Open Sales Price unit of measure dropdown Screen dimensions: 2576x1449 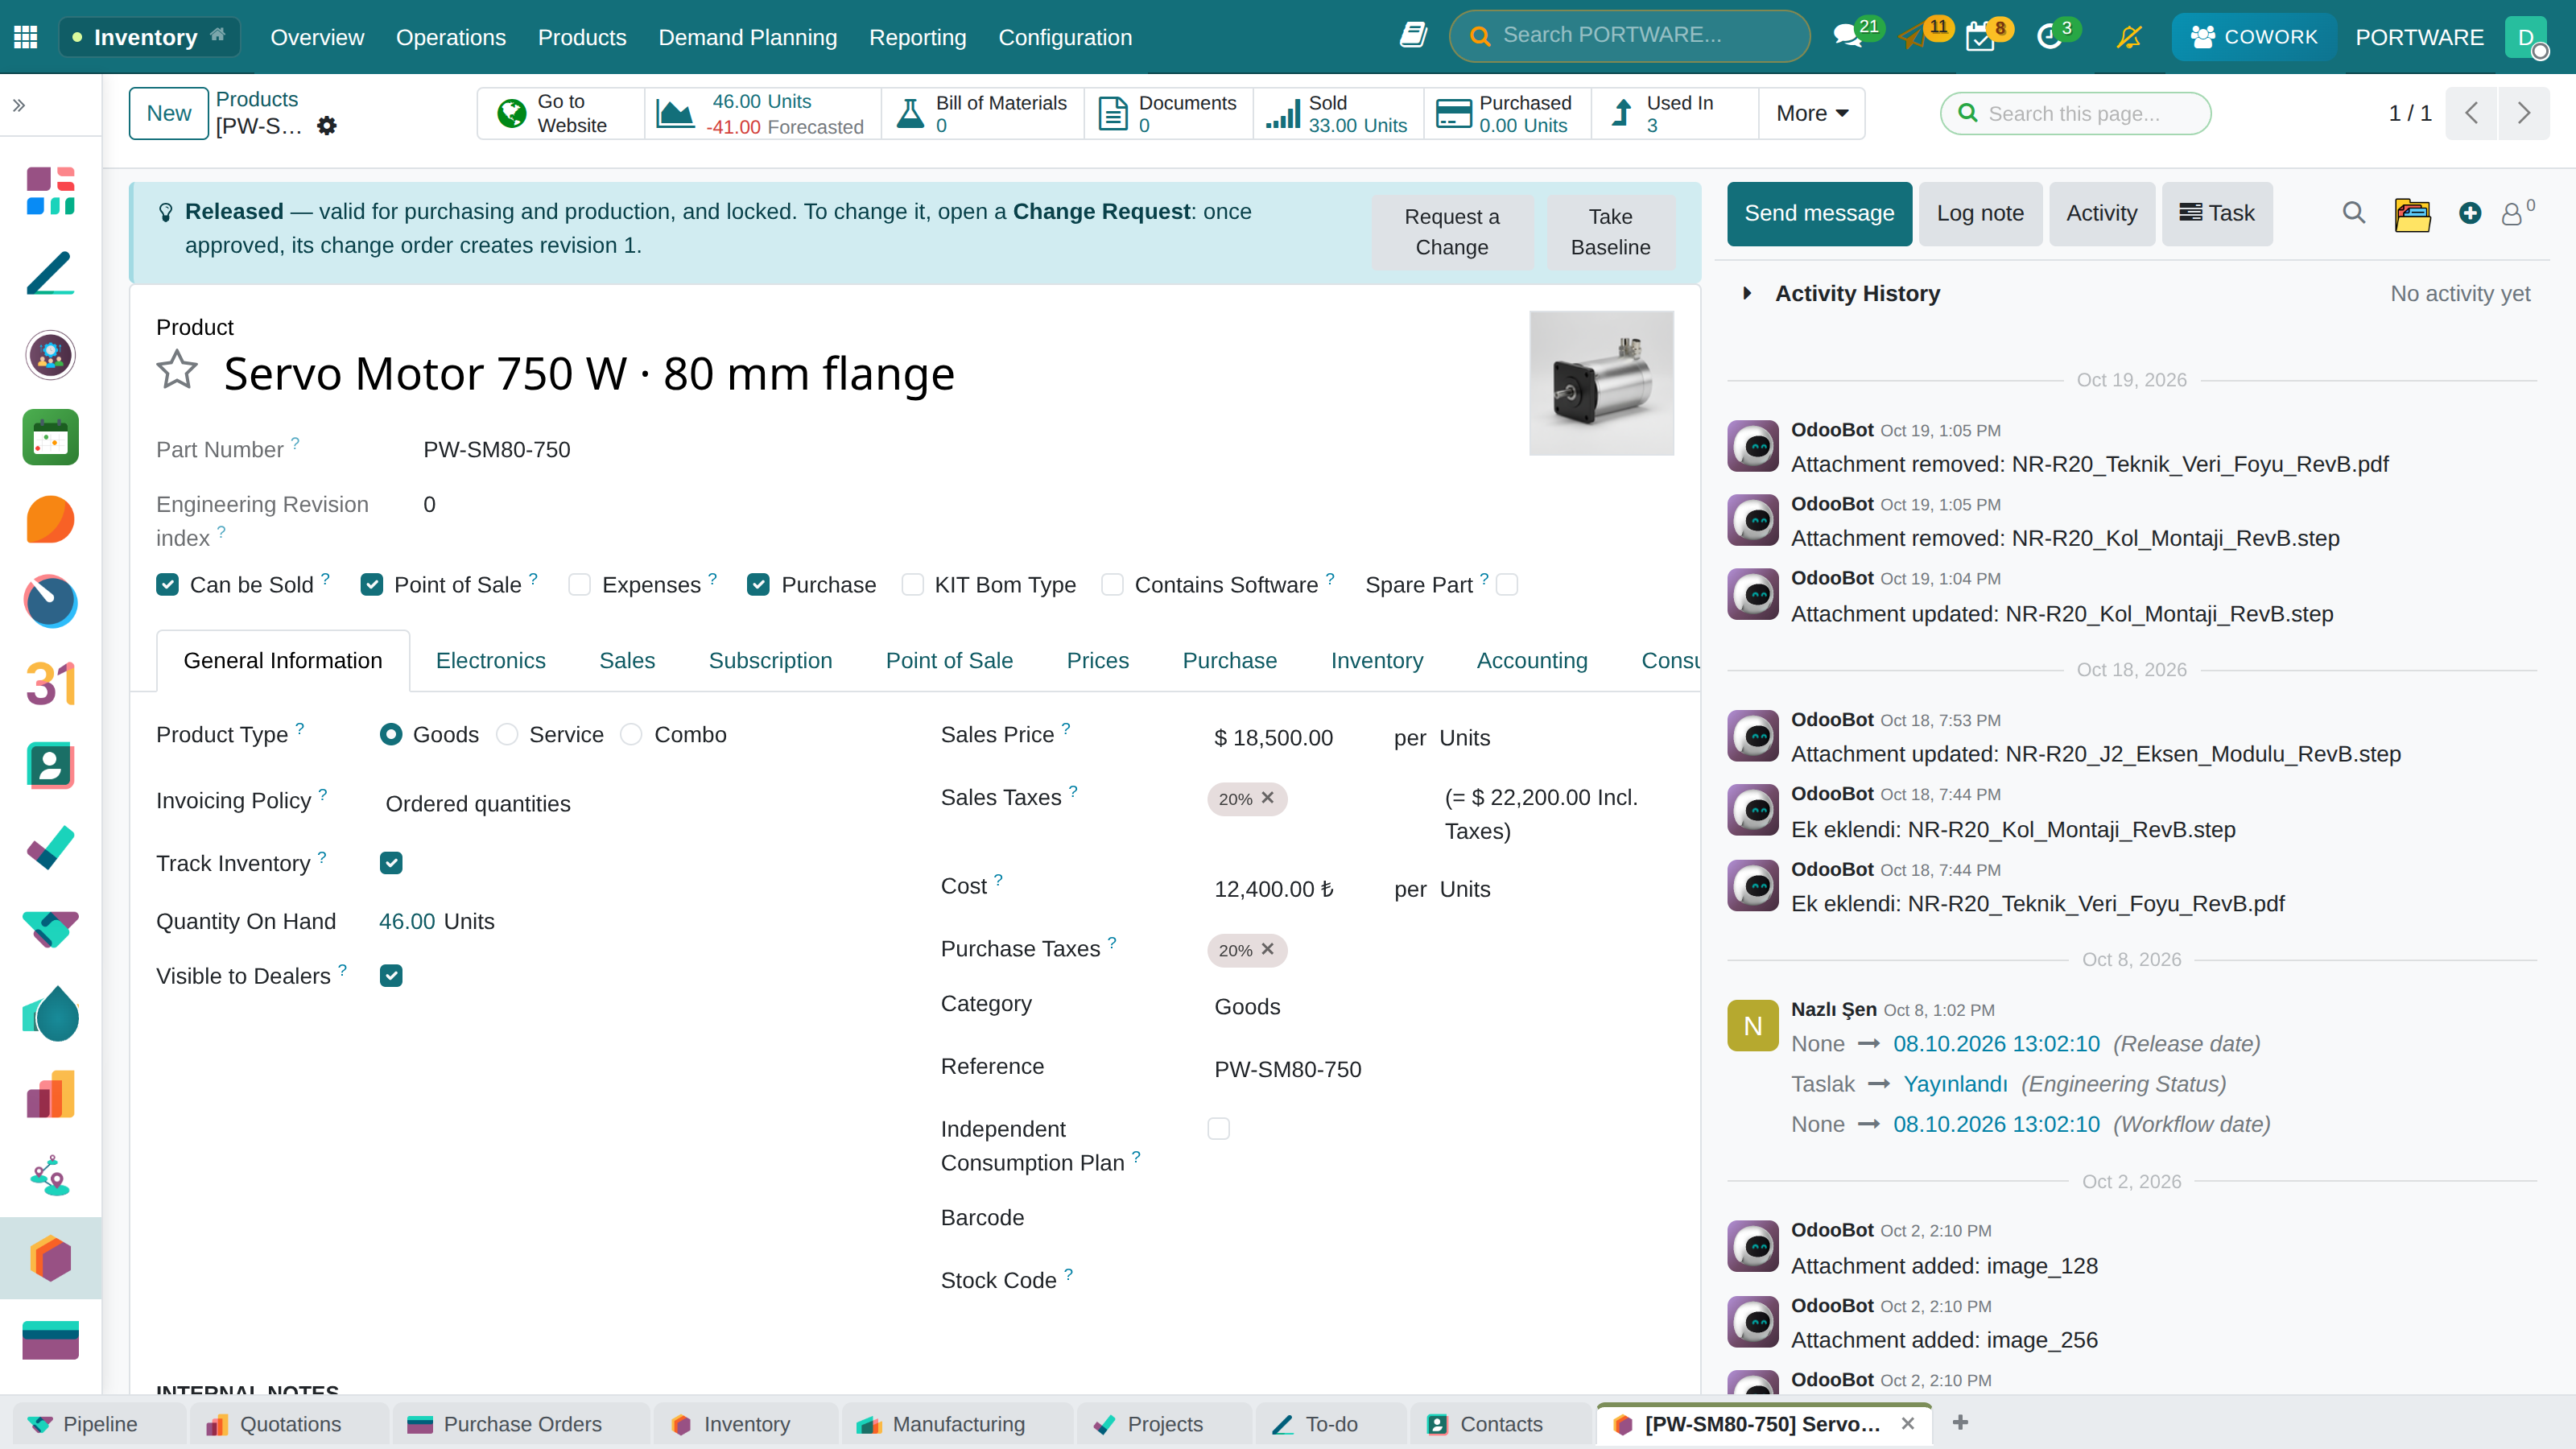click(x=1464, y=738)
